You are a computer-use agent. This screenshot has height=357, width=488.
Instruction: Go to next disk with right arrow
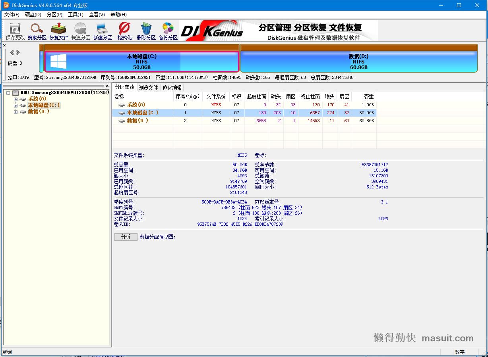(18, 52)
